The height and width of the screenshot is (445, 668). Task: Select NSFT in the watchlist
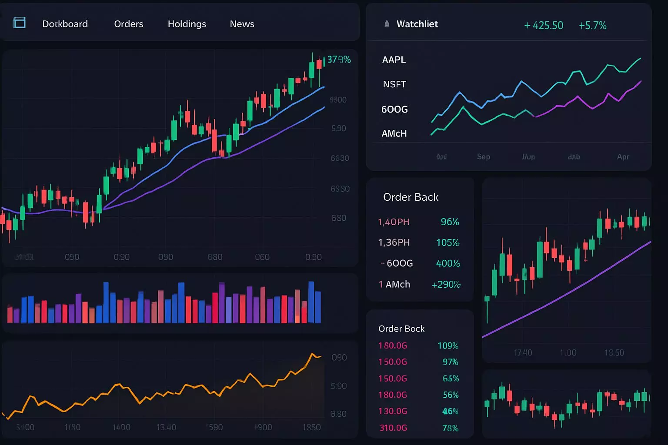point(394,84)
